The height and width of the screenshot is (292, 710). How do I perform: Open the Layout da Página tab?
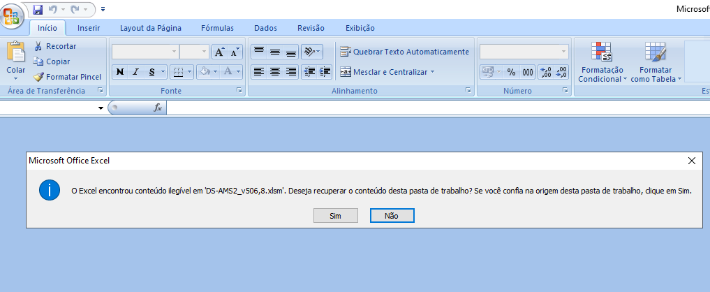pyautogui.click(x=150, y=28)
